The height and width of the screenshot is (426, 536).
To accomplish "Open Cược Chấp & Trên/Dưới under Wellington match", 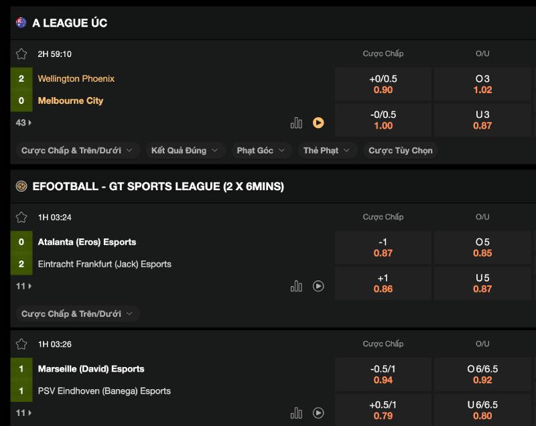I will point(77,150).
